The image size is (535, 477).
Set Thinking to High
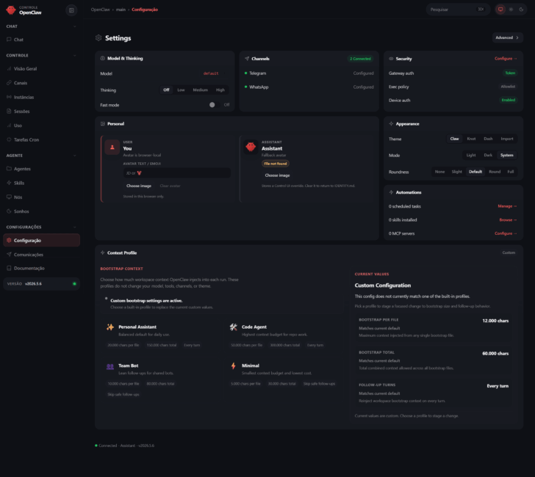(x=220, y=90)
